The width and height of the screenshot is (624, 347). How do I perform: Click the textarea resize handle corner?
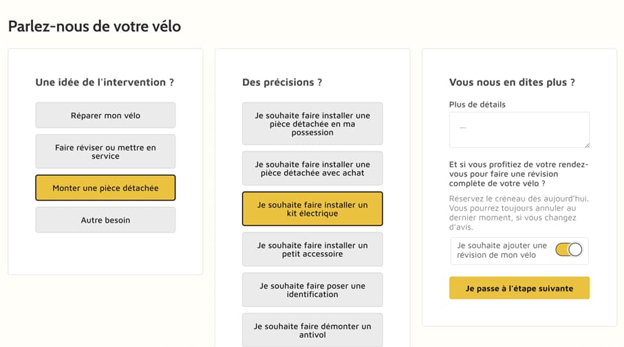coord(587,145)
